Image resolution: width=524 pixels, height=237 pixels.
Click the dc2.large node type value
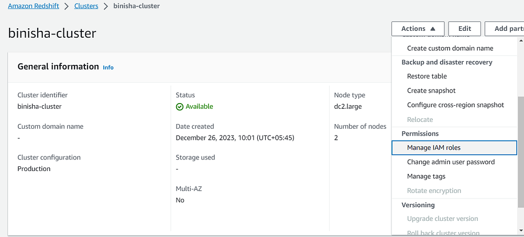point(347,107)
